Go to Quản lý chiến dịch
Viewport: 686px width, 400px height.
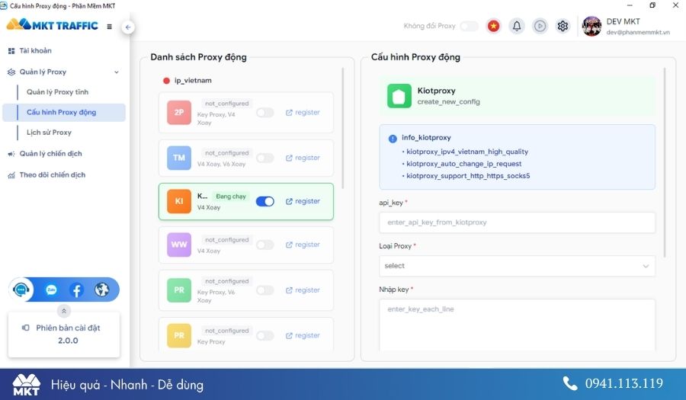[50, 154]
